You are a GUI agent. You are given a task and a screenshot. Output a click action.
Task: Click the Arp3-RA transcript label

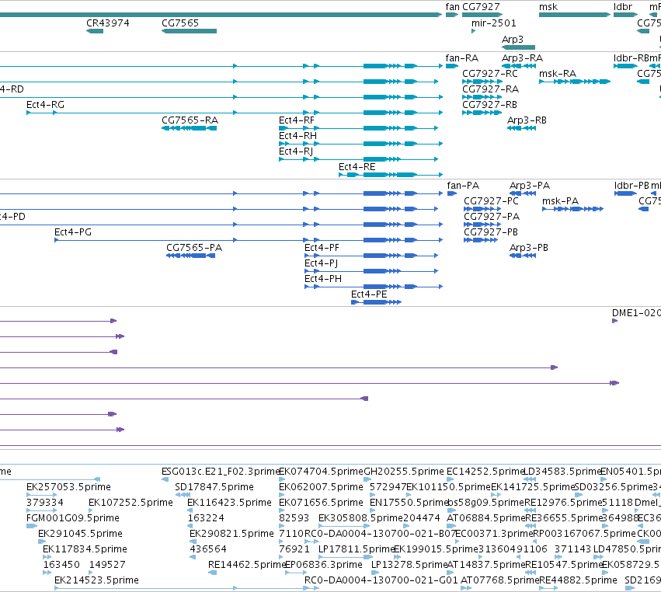(x=522, y=58)
